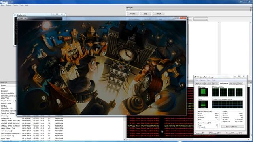Select Performance tab in Task Manager
Image resolution: width=253 pixels, height=142 pixels.
[224, 84]
